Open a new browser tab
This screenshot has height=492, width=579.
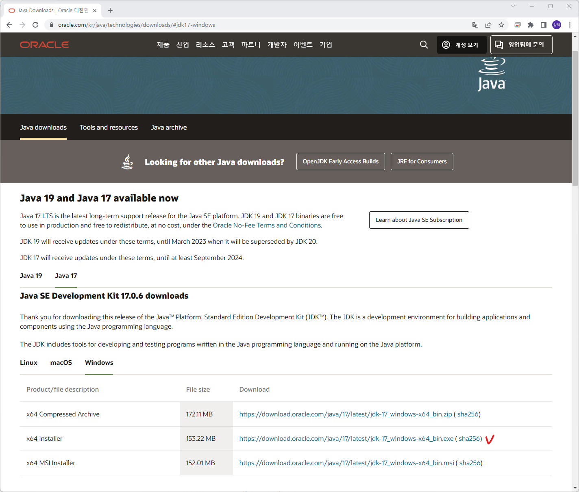tap(110, 11)
